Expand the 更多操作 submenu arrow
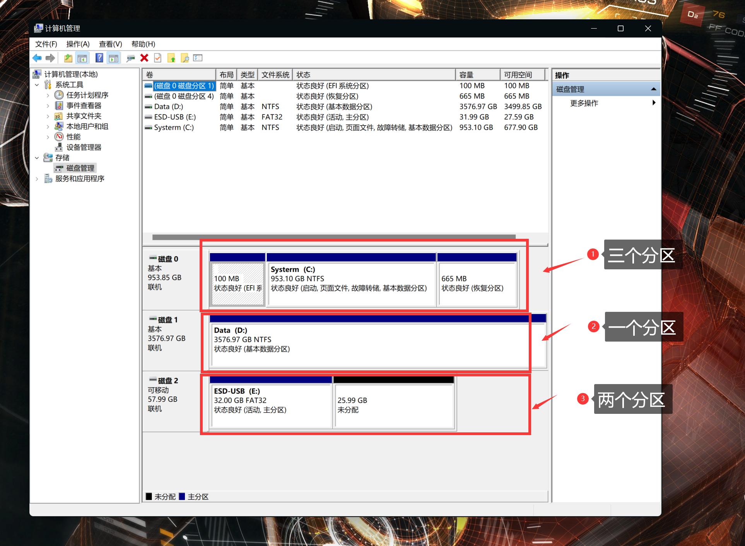This screenshot has width=745, height=546. (x=654, y=103)
